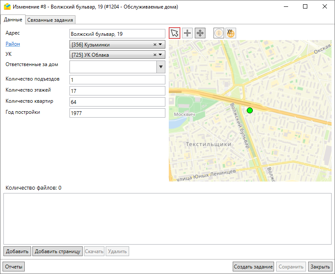The height and width of the screenshot is (274, 335).
Task: Clear the Кузьминки district selection
Action: [x=155, y=44]
